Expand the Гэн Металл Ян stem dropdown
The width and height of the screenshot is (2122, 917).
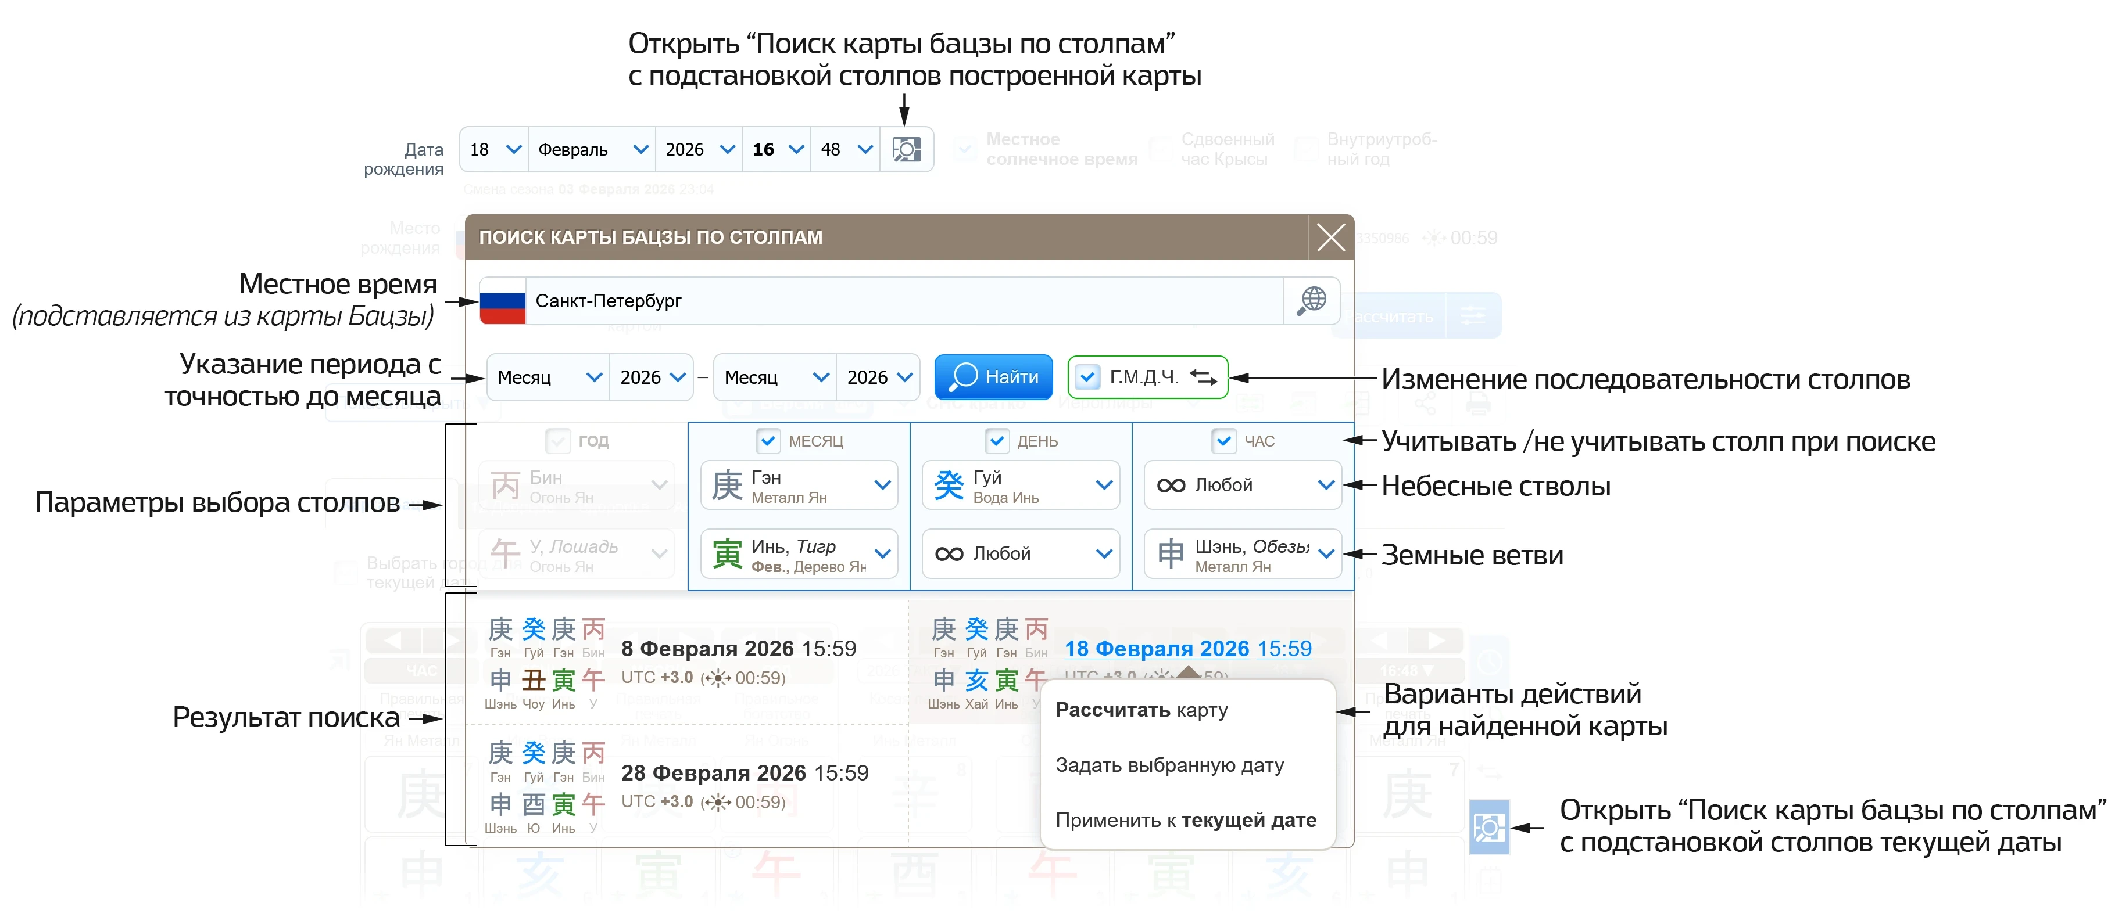point(883,485)
